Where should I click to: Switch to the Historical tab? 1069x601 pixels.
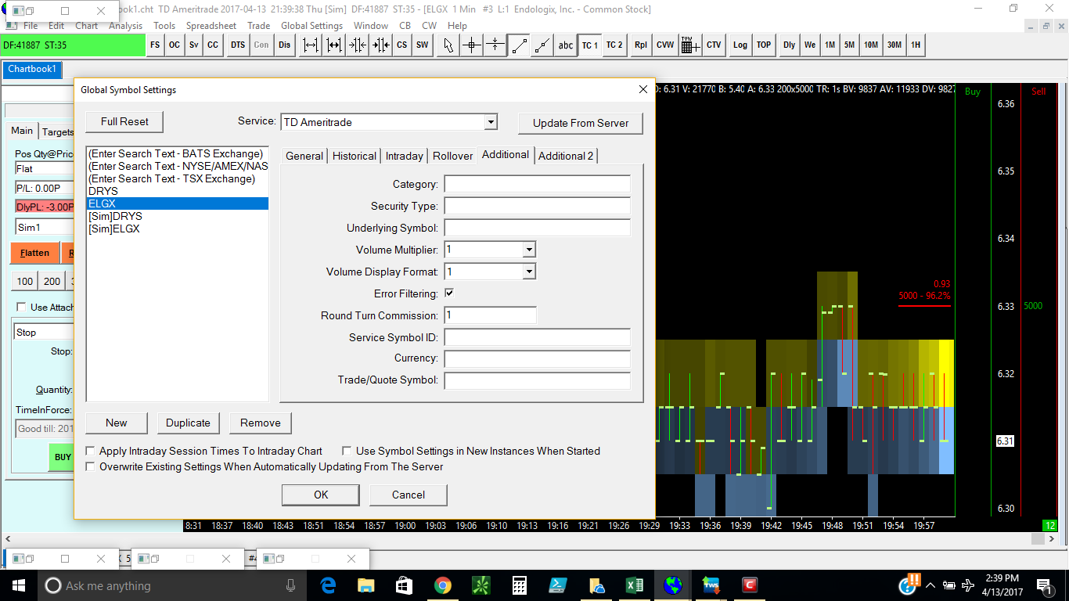(354, 156)
